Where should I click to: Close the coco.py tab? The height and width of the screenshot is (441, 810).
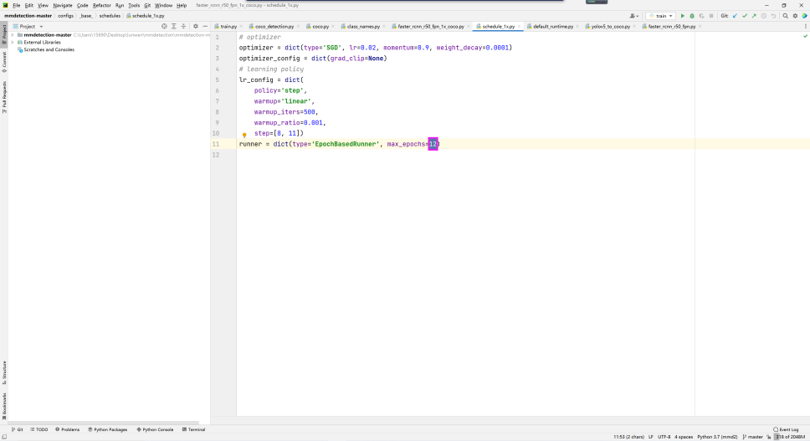(x=333, y=26)
